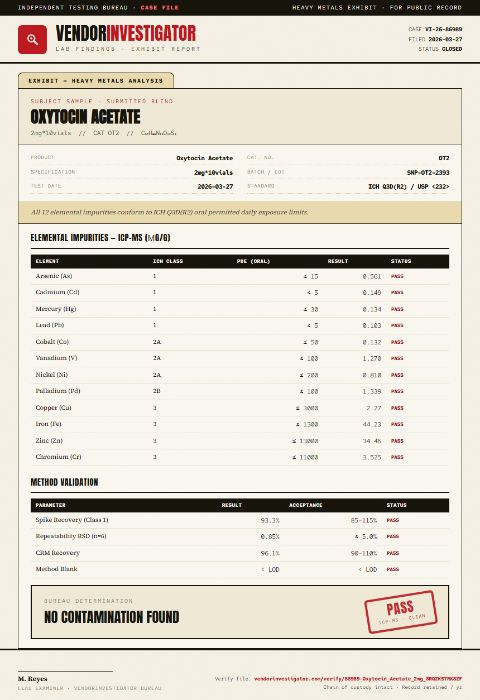The height and width of the screenshot is (700, 480).
Task: Click the specification value 2mg*10vials
Action: [214, 172]
